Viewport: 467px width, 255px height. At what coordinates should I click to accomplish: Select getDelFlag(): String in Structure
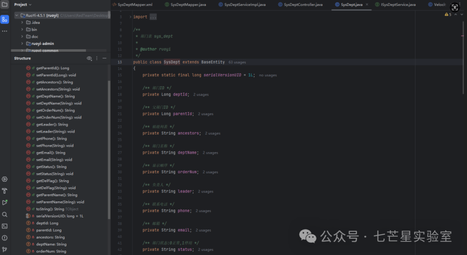click(52, 181)
